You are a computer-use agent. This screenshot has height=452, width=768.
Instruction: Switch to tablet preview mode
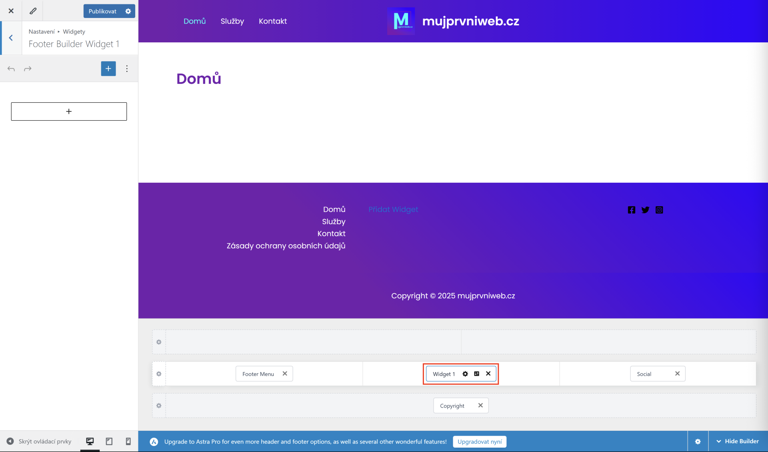click(x=109, y=441)
